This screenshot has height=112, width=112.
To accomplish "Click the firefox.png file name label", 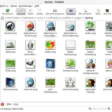I will (50, 52).
